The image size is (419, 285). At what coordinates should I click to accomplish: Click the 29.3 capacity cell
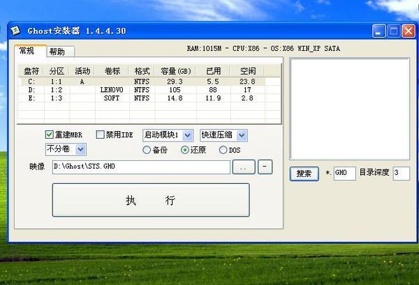pyautogui.click(x=175, y=82)
